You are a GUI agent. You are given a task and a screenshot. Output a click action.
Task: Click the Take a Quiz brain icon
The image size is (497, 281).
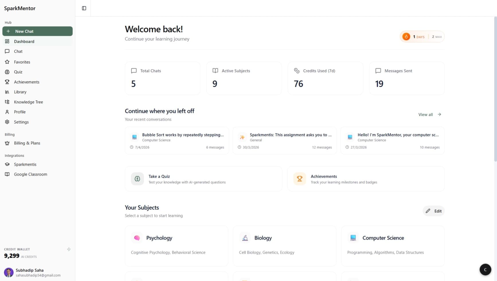137,179
